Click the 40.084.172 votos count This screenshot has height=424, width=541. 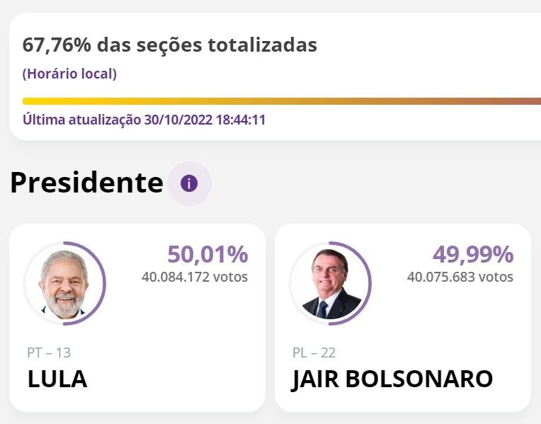pyautogui.click(x=195, y=276)
